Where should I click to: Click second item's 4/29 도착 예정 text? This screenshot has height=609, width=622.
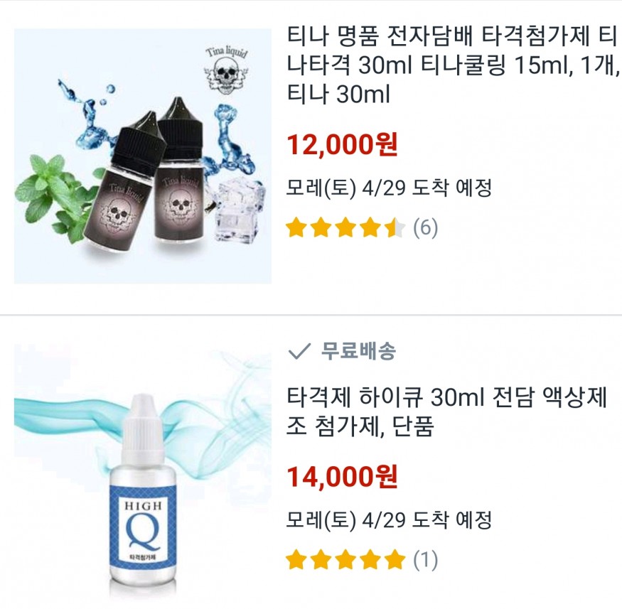tap(427, 519)
